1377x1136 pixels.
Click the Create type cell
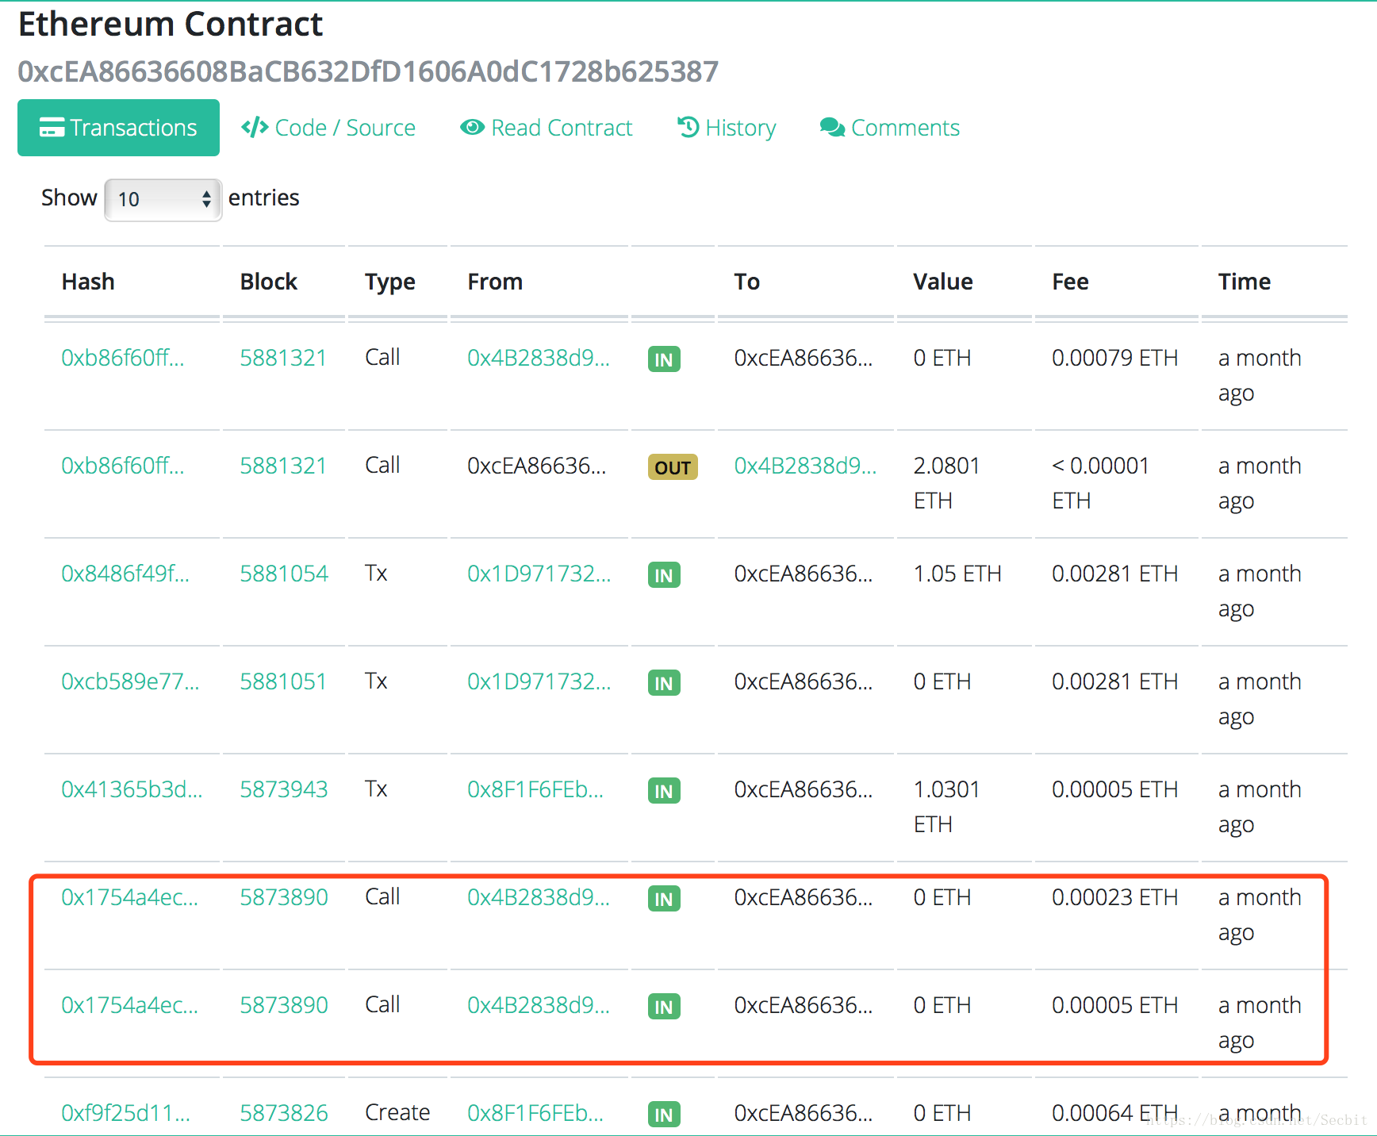coord(397,1113)
